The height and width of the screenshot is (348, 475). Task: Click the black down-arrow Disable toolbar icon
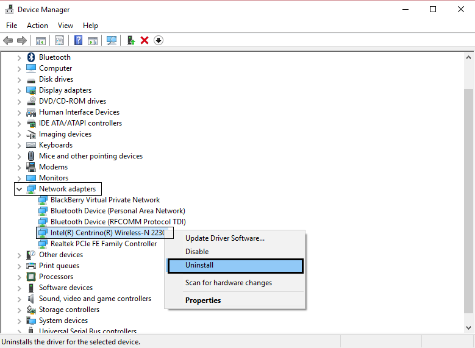[x=159, y=40]
